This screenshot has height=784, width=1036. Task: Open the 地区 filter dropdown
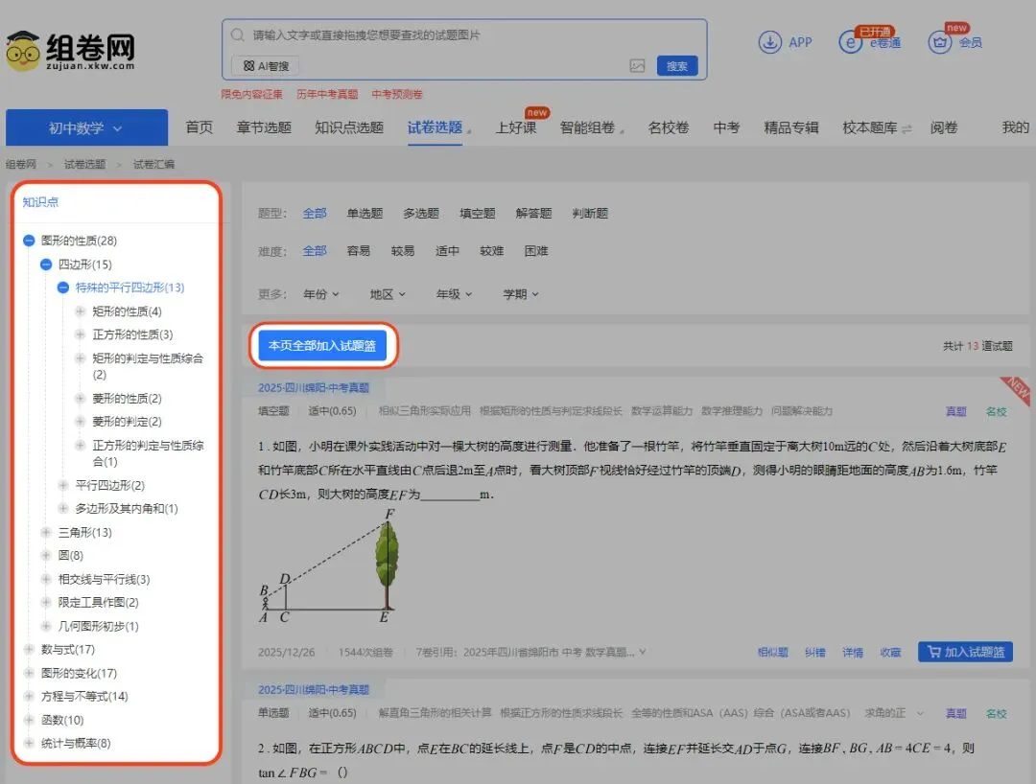[388, 294]
